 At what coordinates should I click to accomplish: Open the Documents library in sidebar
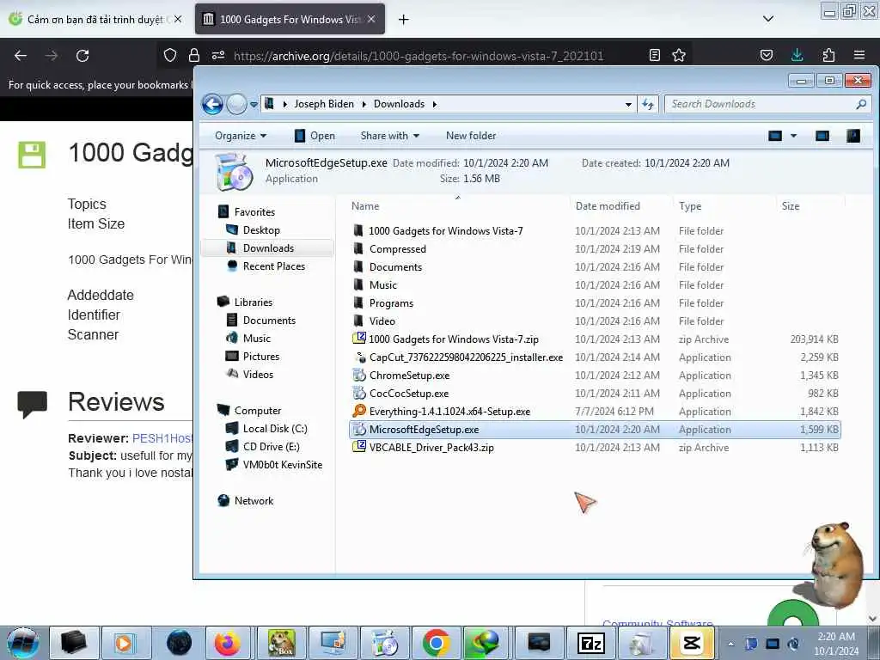(269, 320)
